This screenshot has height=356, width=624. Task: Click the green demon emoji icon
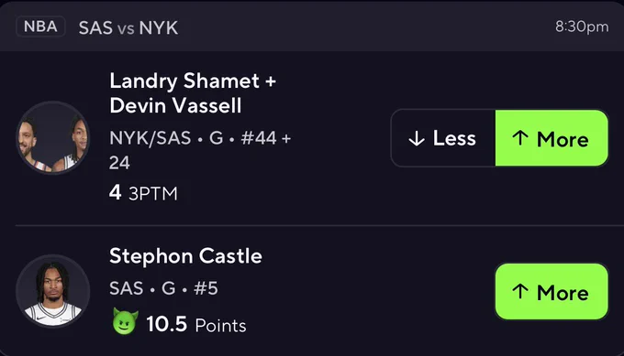tap(126, 321)
